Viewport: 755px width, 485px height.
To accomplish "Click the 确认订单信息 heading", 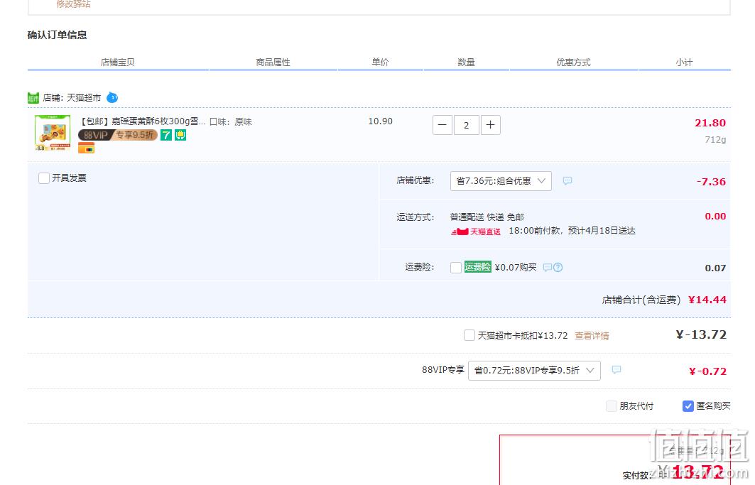I will (x=58, y=35).
